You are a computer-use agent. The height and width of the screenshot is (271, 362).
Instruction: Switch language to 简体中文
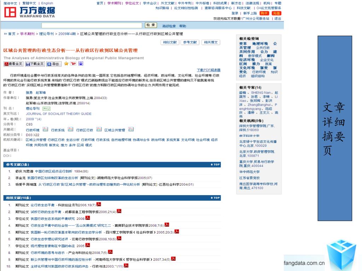(10, 3)
